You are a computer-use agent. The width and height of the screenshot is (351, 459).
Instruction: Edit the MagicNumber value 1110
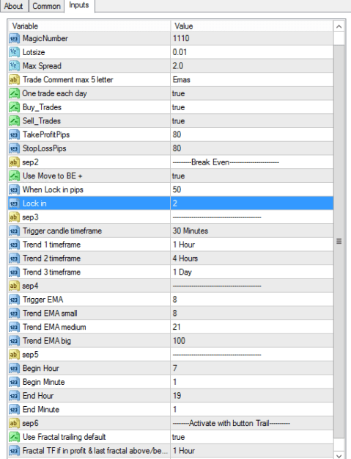252,38
